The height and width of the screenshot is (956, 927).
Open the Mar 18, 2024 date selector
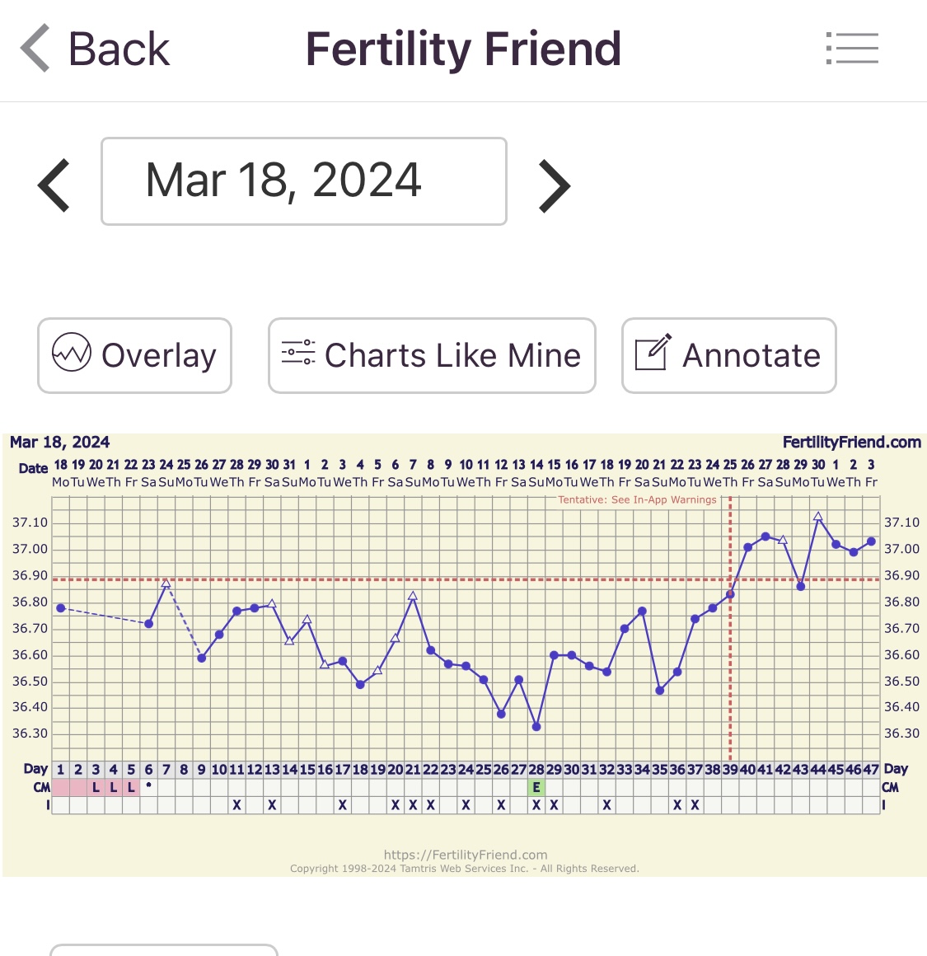(x=303, y=181)
